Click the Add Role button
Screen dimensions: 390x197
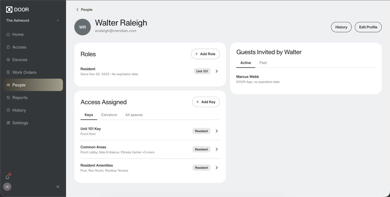(x=205, y=54)
